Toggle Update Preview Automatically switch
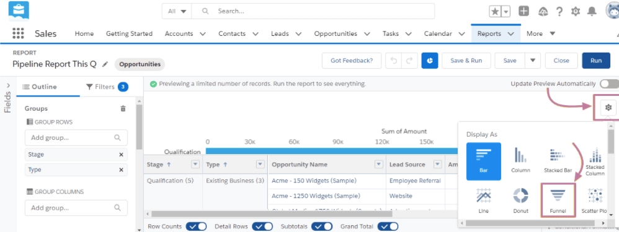The width and height of the screenshot is (619, 232). [x=609, y=84]
